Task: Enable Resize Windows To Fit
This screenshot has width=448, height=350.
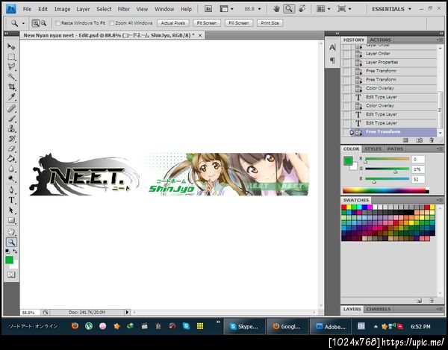Action: click(57, 23)
